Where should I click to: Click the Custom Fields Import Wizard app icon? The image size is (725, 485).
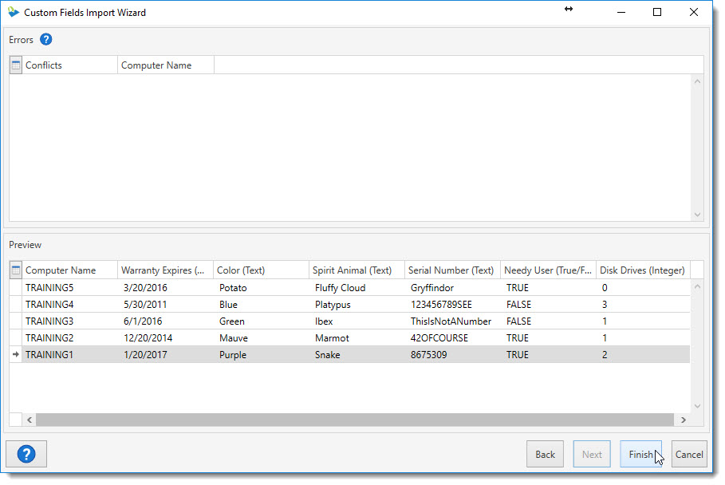(x=14, y=12)
